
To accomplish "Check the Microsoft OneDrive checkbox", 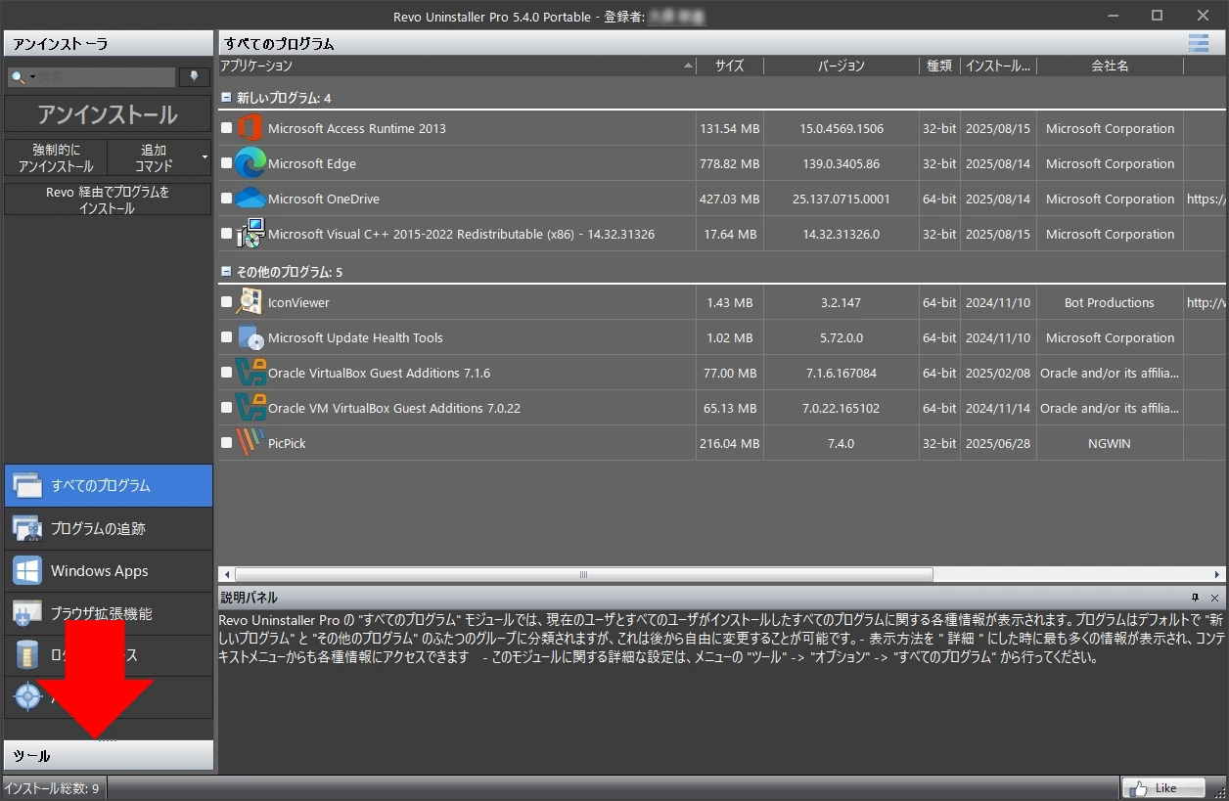I will tap(227, 199).
